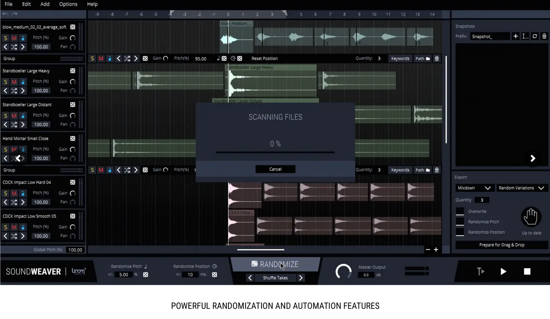Click the undo arrow icon
Viewport: 550px width, 319px height.
pos(5,14)
